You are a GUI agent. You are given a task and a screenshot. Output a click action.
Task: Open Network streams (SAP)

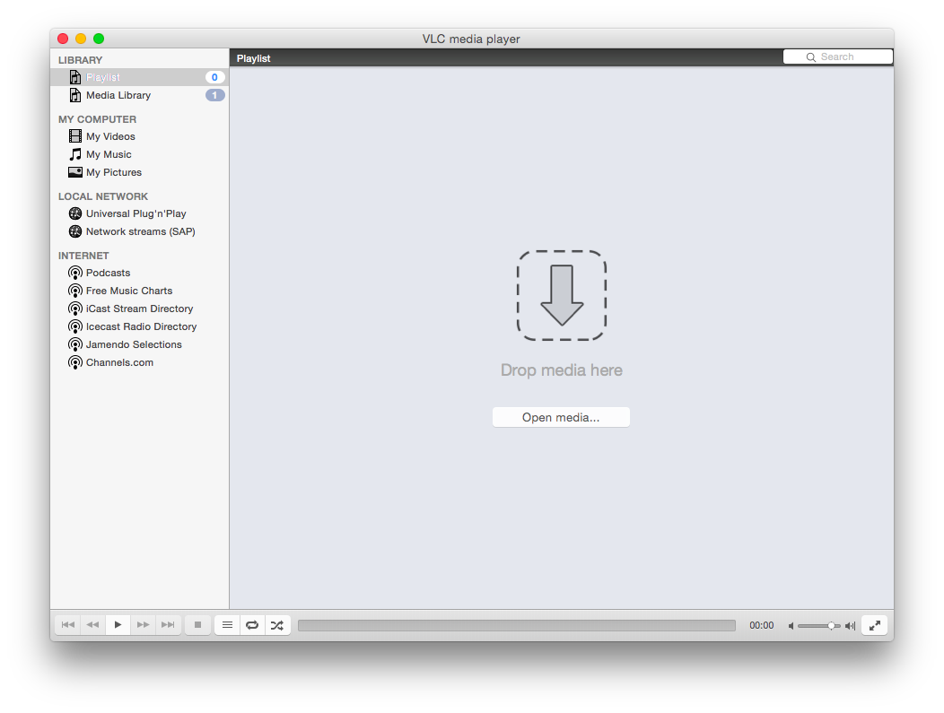pyautogui.click(x=139, y=231)
